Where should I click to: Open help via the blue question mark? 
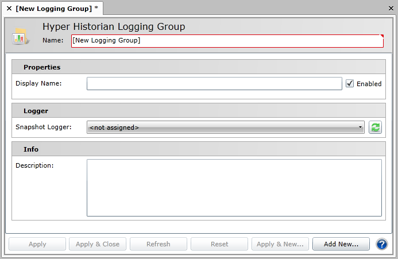382,244
